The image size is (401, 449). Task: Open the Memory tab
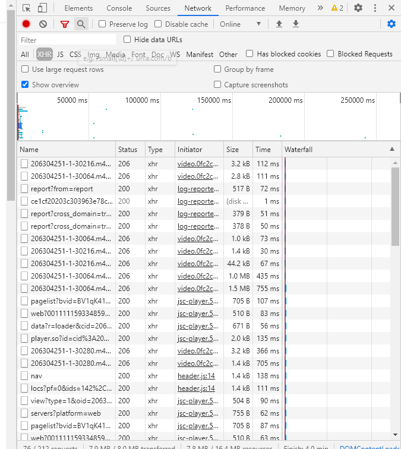[292, 8]
